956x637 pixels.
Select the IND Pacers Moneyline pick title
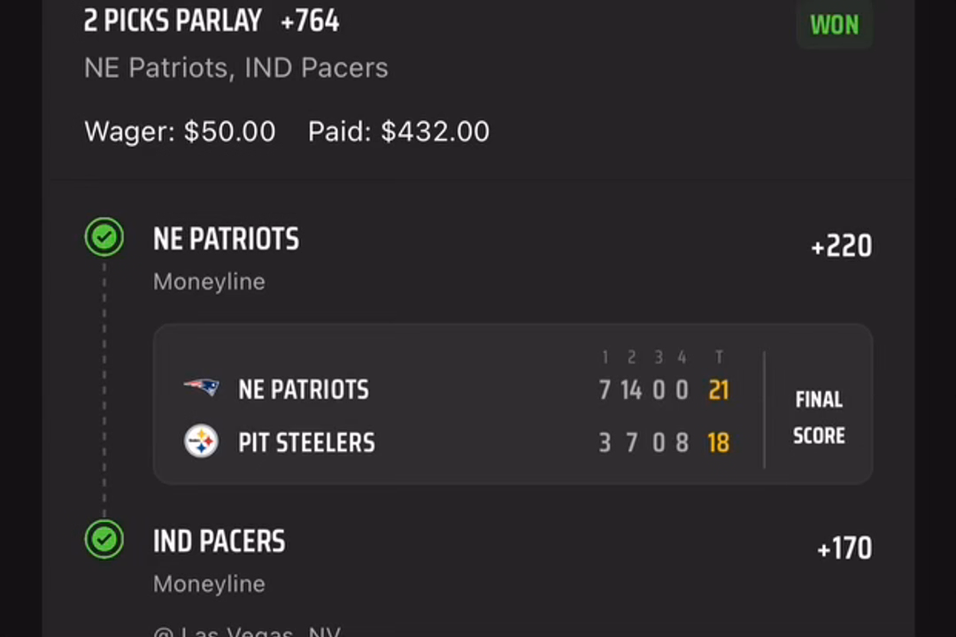[x=219, y=541]
